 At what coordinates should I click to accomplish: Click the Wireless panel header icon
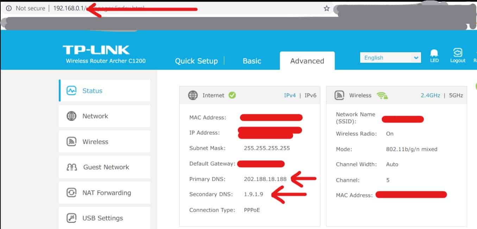[339, 95]
